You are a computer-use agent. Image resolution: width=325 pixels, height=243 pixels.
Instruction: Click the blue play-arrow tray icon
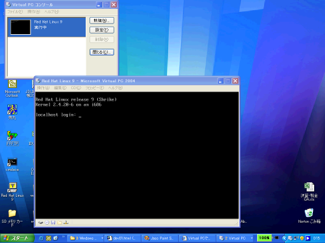pyautogui.click(x=308, y=238)
